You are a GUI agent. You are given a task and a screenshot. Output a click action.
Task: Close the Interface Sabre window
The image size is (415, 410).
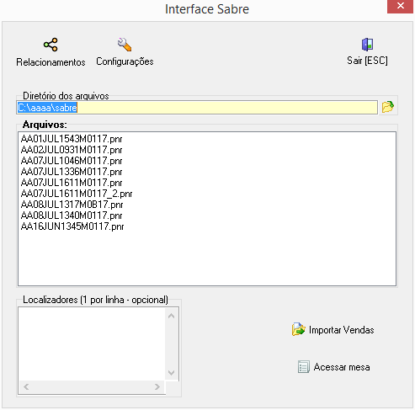point(401,6)
